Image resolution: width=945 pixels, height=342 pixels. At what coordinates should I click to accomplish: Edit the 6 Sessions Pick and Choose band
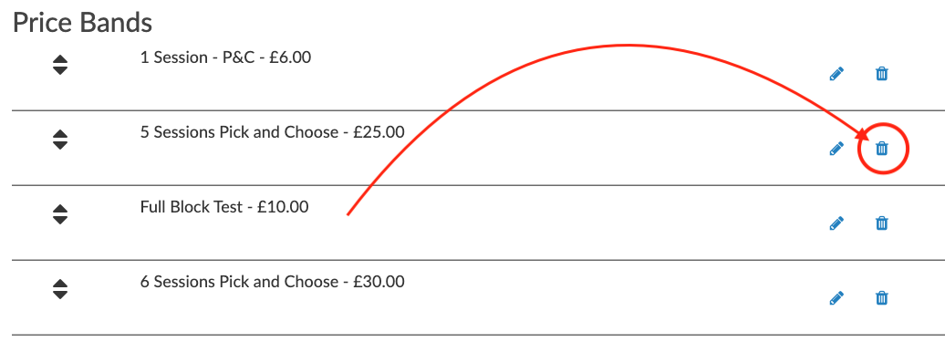click(x=836, y=298)
